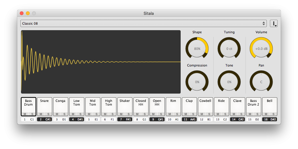This screenshot has height=149, width=298.
Task: Select the Clap pad
Action: point(189,107)
